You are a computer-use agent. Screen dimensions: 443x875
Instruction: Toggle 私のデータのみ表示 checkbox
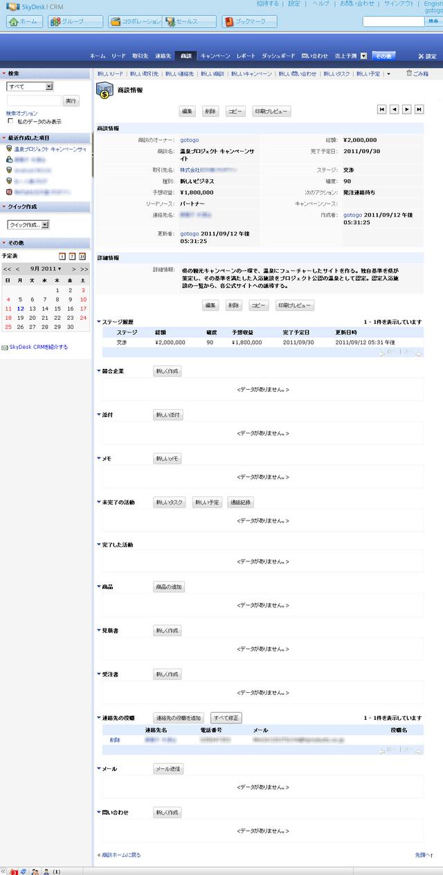[x=10, y=120]
